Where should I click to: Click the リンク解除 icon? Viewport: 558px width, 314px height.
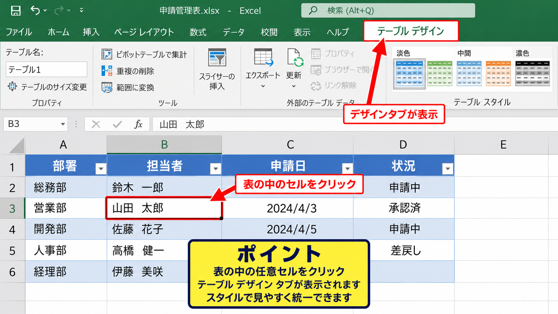point(316,86)
